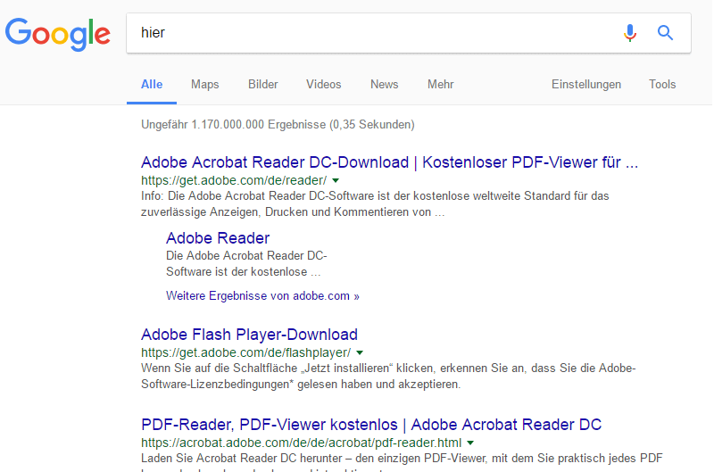Screen dimensions: 714x472
Task: Click sitelink text 'Die Adobe Acrobat Reader DC-'
Action: pyautogui.click(x=246, y=255)
